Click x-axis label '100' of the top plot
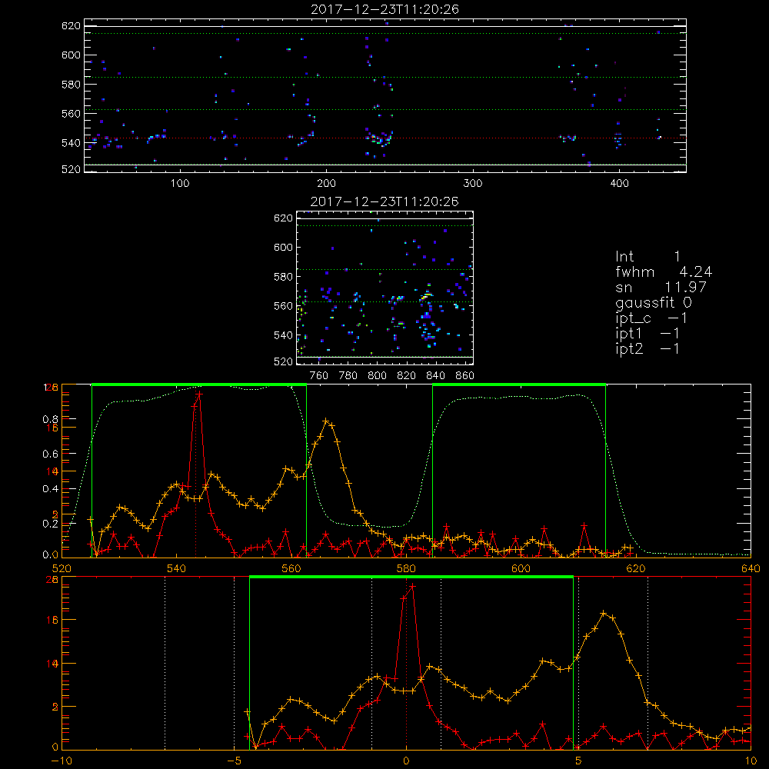Screen dimensions: 769x769 180,184
